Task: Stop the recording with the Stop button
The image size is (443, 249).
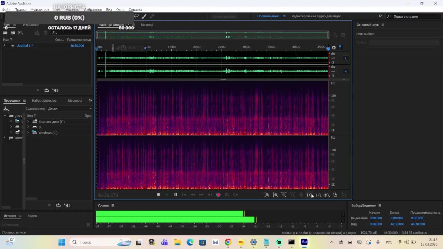Action: [x=159, y=195]
